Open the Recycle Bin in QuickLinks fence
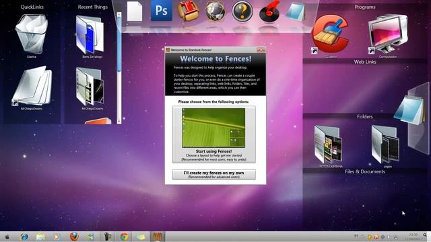Image resolution: width=431 pixels, height=242 pixels. (32, 34)
